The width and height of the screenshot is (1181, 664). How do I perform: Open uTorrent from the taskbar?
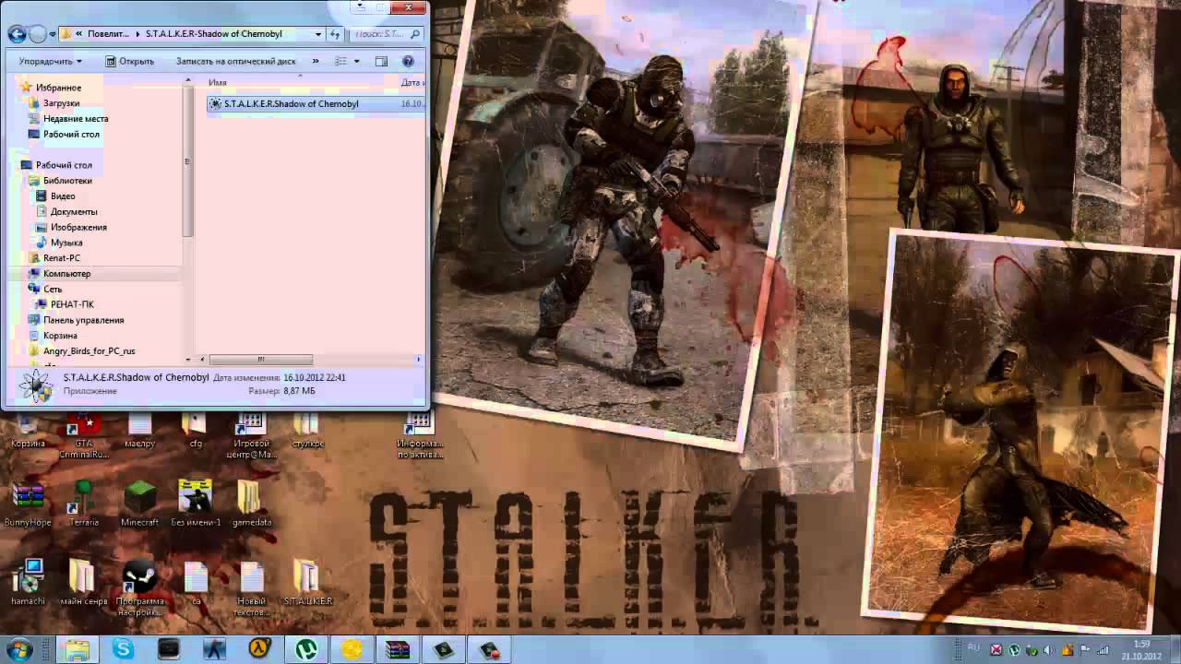[306, 649]
